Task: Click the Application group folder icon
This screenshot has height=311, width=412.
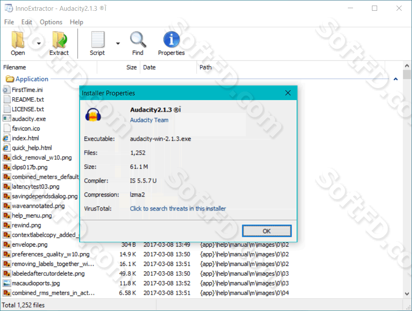Action: 10,79
